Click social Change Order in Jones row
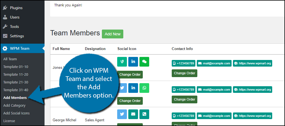 click(x=130, y=75)
